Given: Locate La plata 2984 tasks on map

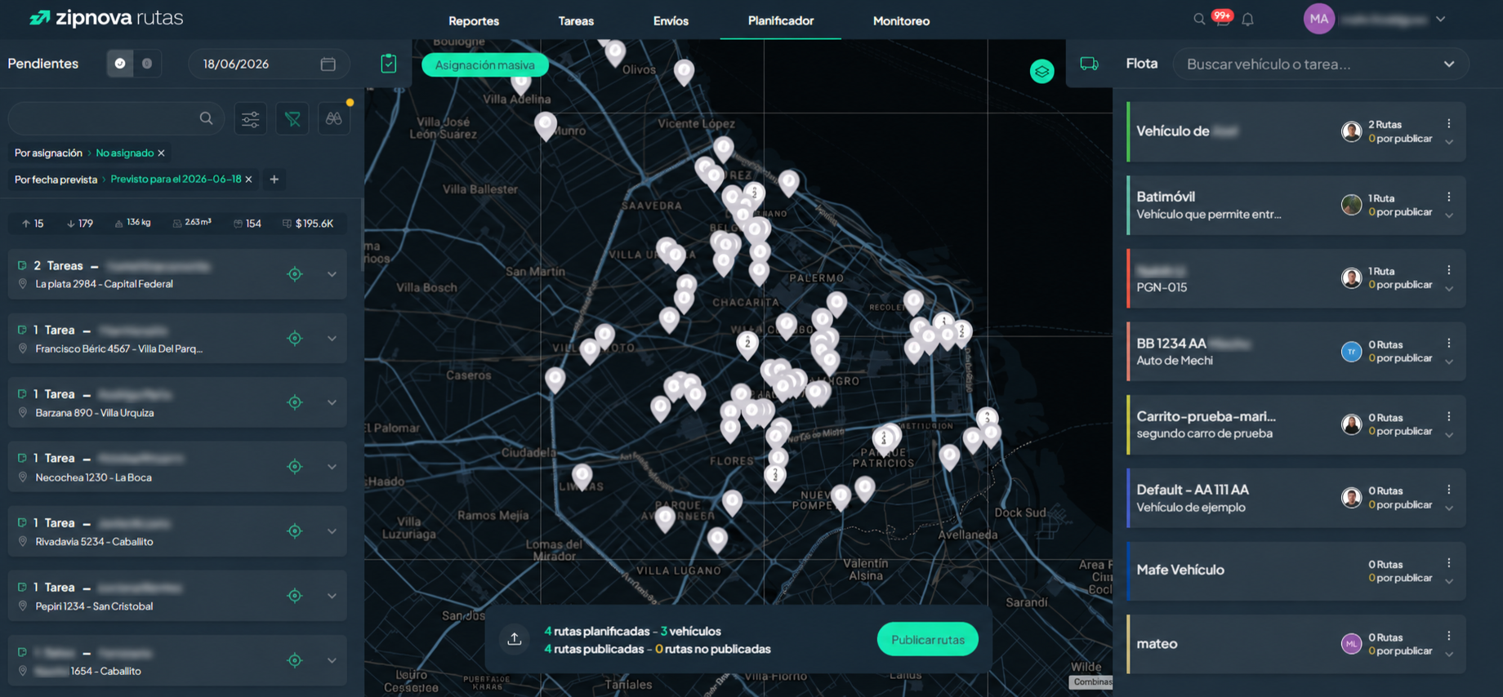Looking at the screenshot, I should [x=295, y=274].
